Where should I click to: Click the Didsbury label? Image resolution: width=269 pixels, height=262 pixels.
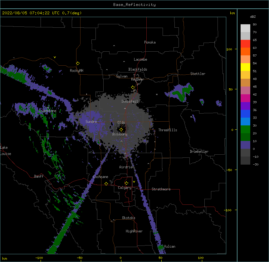120,134
